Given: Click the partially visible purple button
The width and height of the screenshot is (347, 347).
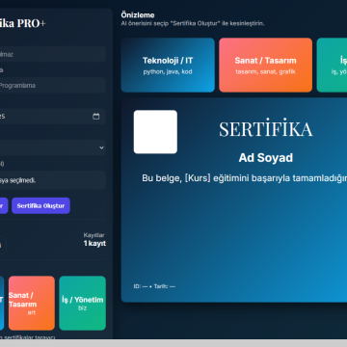Looking at the screenshot, I should click(4, 205).
